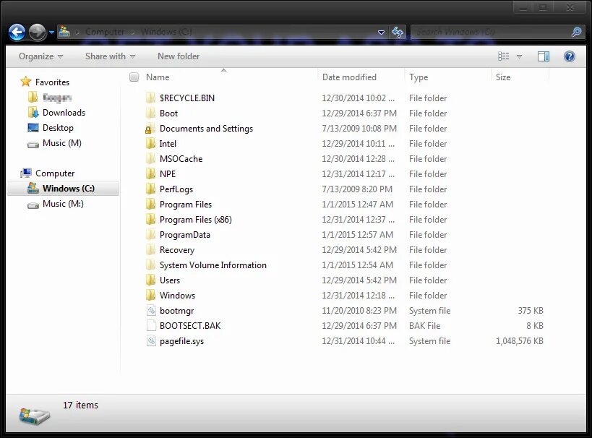Image resolution: width=592 pixels, height=438 pixels.
Task: Select the System Volume Information name
Action: [x=213, y=265]
